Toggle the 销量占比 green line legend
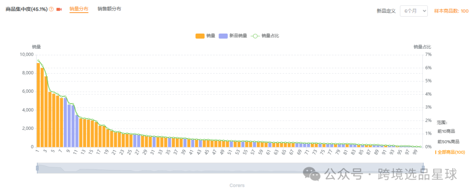The image size is (472, 193). coord(265,36)
